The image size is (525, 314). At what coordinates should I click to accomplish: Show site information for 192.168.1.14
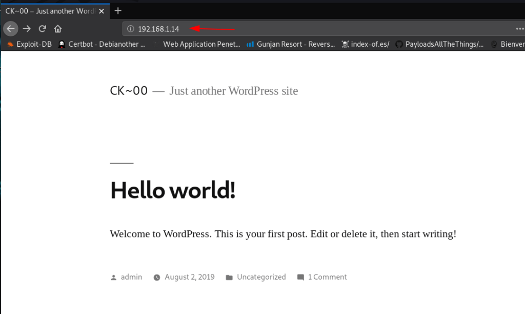(131, 29)
